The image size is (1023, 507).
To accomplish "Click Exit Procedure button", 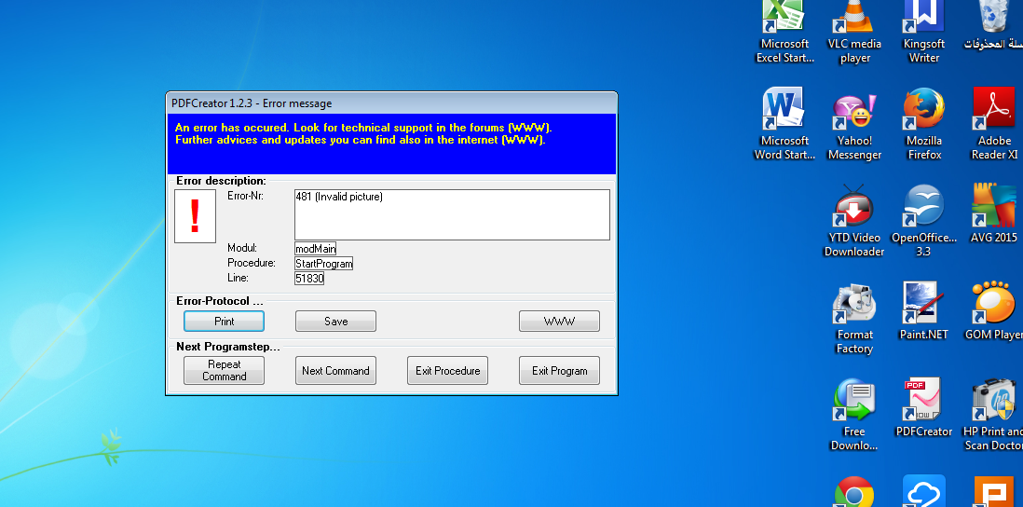I will click(447, 371).
